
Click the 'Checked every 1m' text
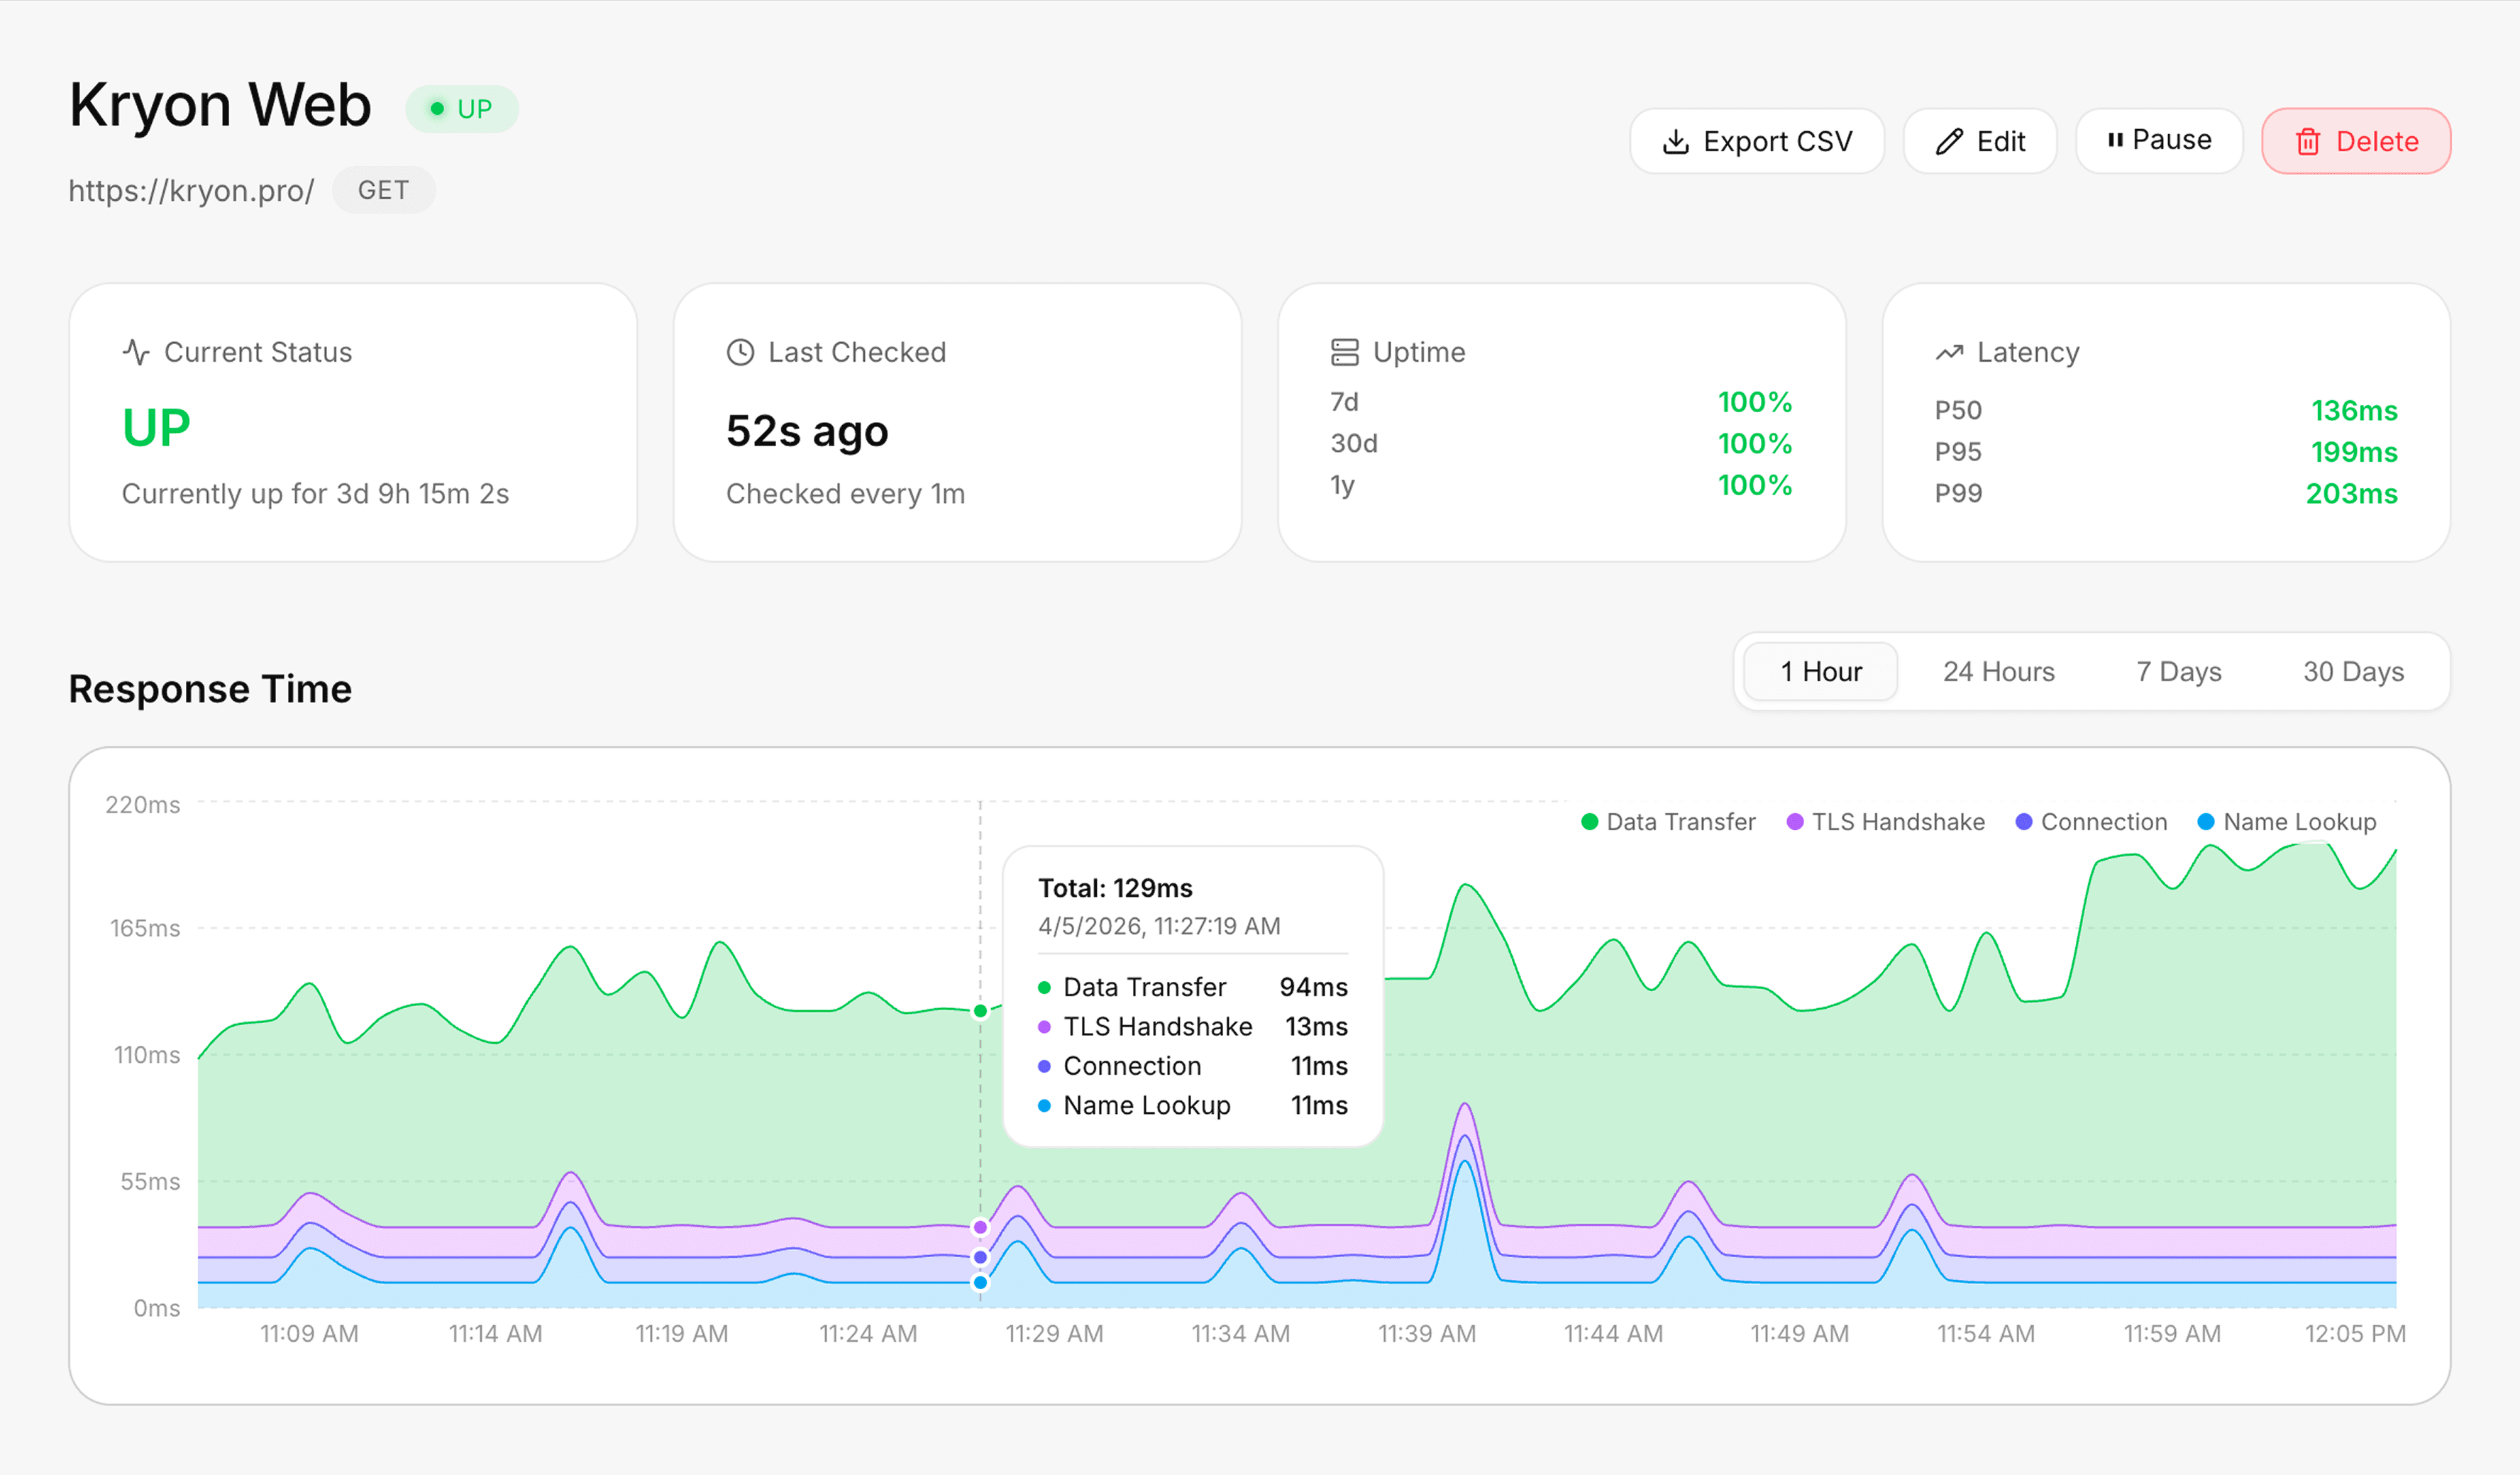coord(845,493)
